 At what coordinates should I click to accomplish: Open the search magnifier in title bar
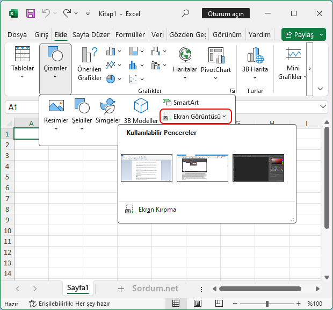[185, 13]
